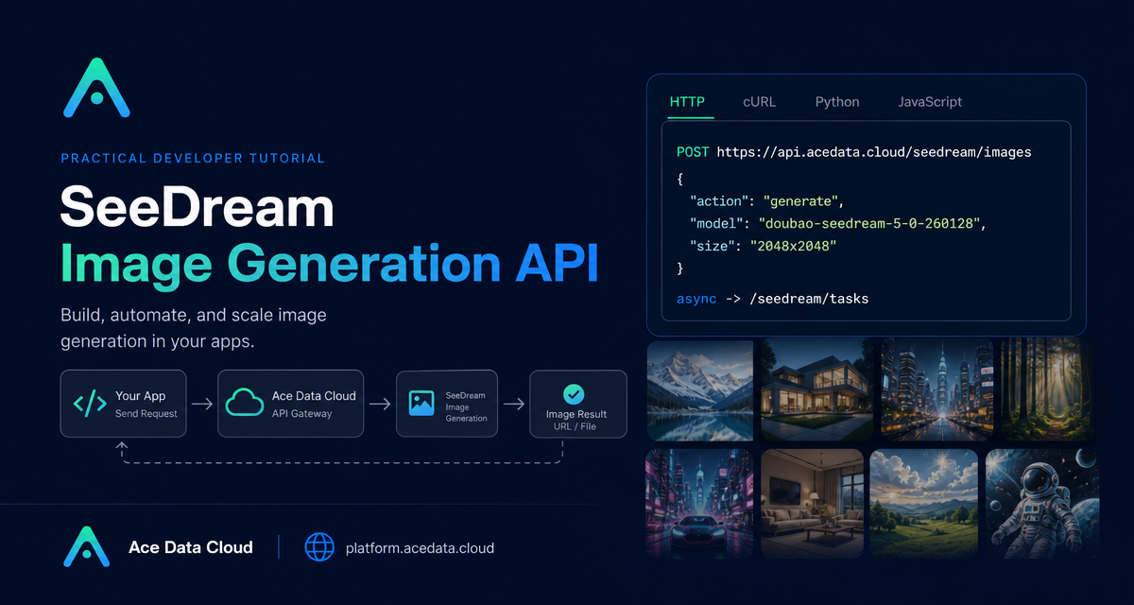1134x605 pixels.
Task: Click the globe icon beside platform.acedata.cloud
Action: click(x=320, y=547)
